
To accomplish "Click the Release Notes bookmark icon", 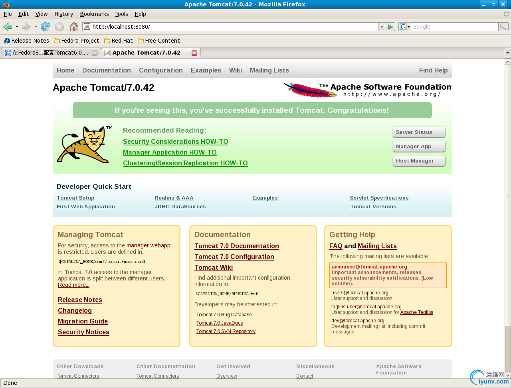I will 7,41.
